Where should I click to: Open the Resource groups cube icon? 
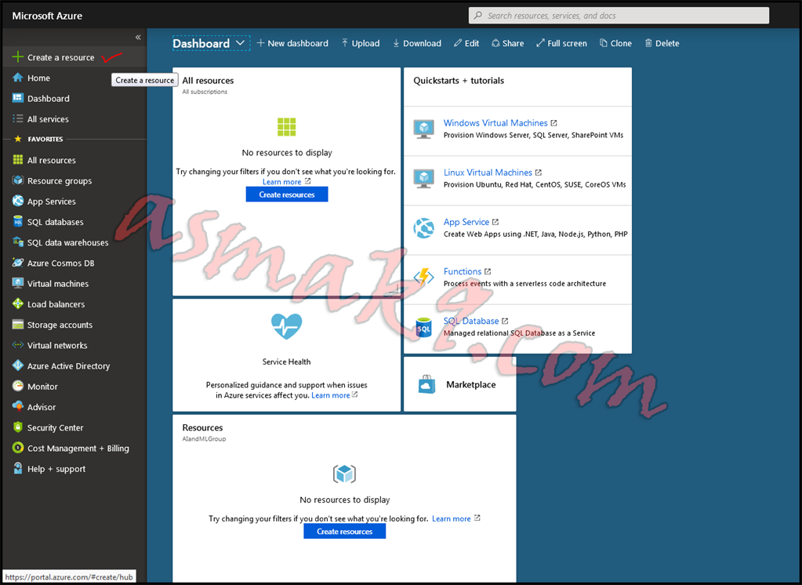tap(18, 180)
